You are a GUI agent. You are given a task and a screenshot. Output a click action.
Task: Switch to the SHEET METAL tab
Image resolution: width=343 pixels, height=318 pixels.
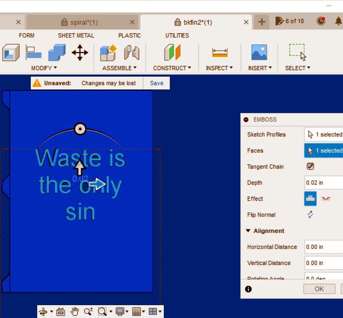(x=76, y=36)
